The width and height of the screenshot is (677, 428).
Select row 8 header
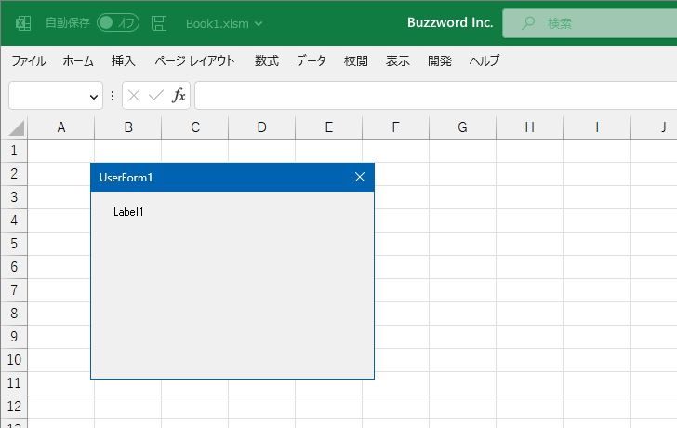click(14, 314)
